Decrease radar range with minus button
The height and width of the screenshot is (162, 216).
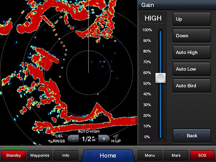click(73, 139)
